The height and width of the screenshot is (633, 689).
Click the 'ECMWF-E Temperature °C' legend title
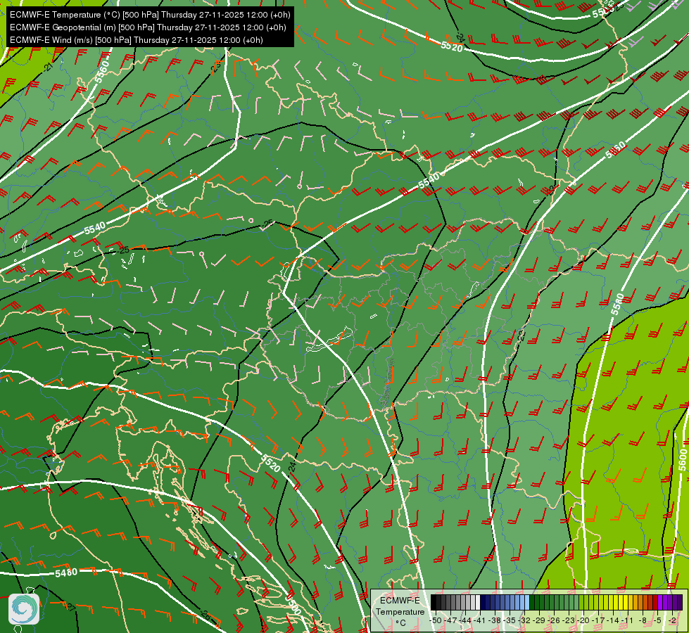pos(400,611)
